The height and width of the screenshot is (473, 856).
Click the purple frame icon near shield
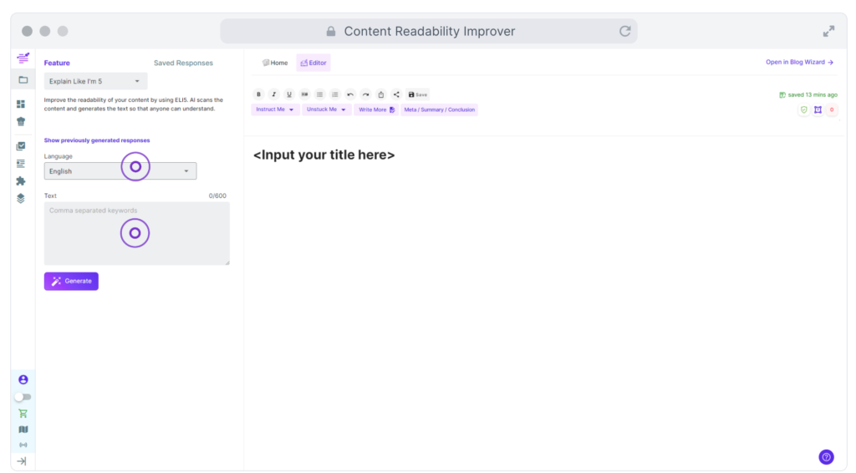818,109
